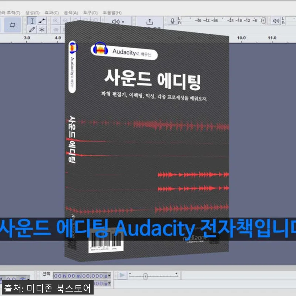Open the selection end time format dropdown
This screenshot has height=296, width=296.
(109, 283)
